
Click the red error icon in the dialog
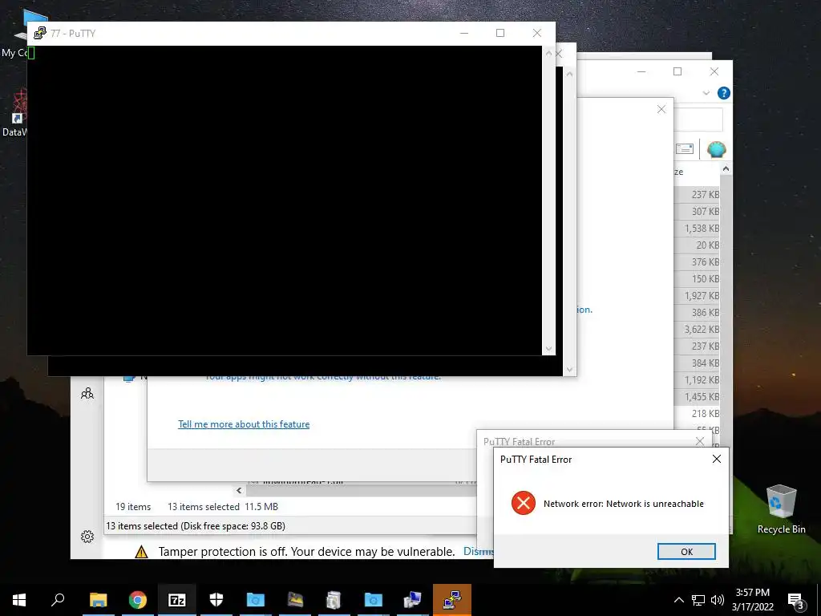[x=523, y=504]
